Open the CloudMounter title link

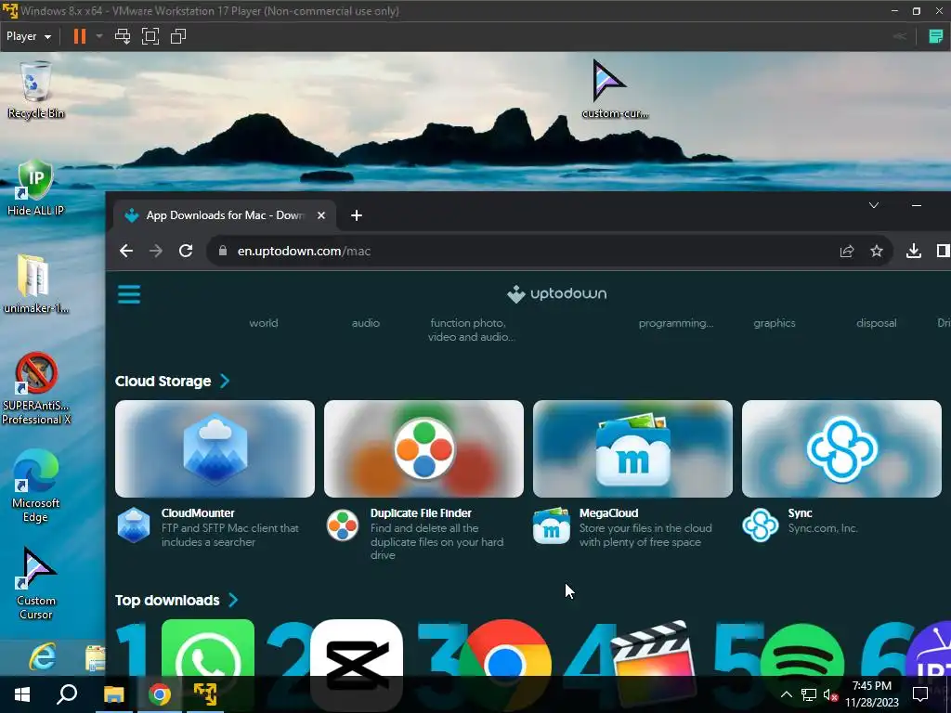198,512
